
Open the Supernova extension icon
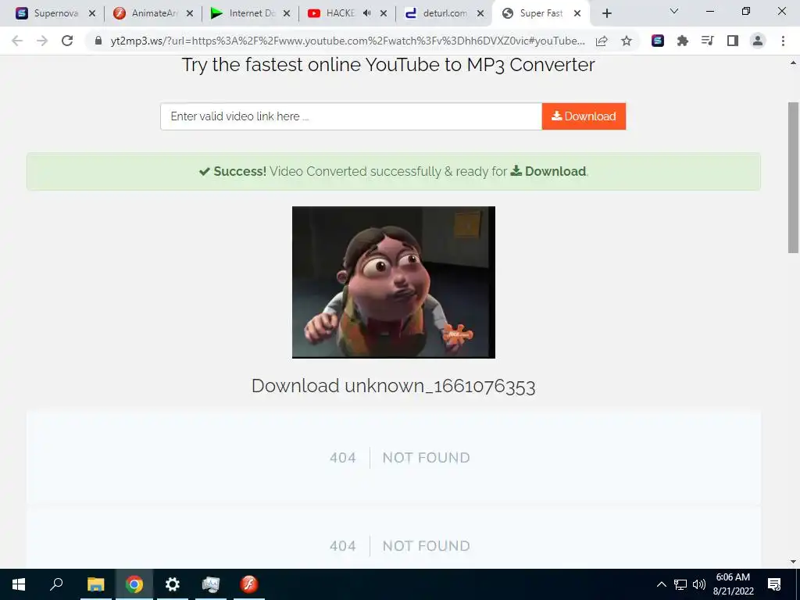658,41
